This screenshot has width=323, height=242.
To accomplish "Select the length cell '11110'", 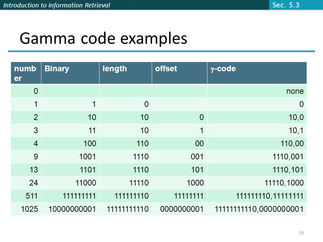I will pyautogui.click(x=125, y=183).
